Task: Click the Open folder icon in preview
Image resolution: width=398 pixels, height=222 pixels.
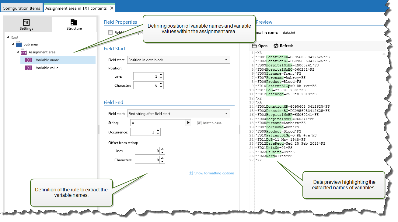Action: 254,46
